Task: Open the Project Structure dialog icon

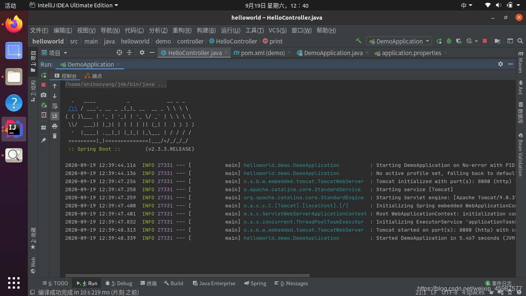Action: click(498, 41)
